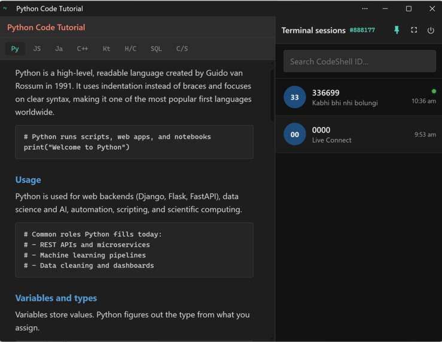The image size is (442, 342).
Task: Click the app icon in title bar
Action: (5, 8)
